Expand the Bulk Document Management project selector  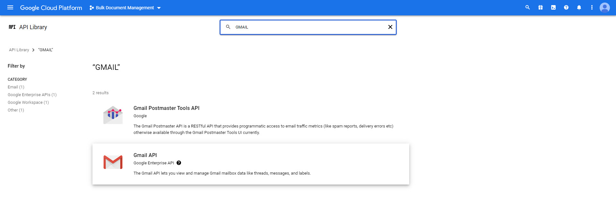point(125,8)
